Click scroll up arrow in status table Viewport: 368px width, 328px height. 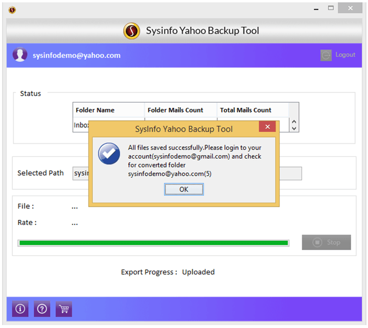point(294,122)
